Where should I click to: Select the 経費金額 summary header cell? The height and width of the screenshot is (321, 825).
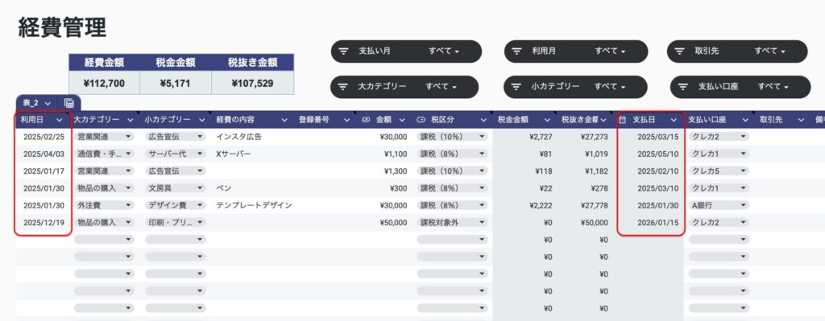click(104, 63)
